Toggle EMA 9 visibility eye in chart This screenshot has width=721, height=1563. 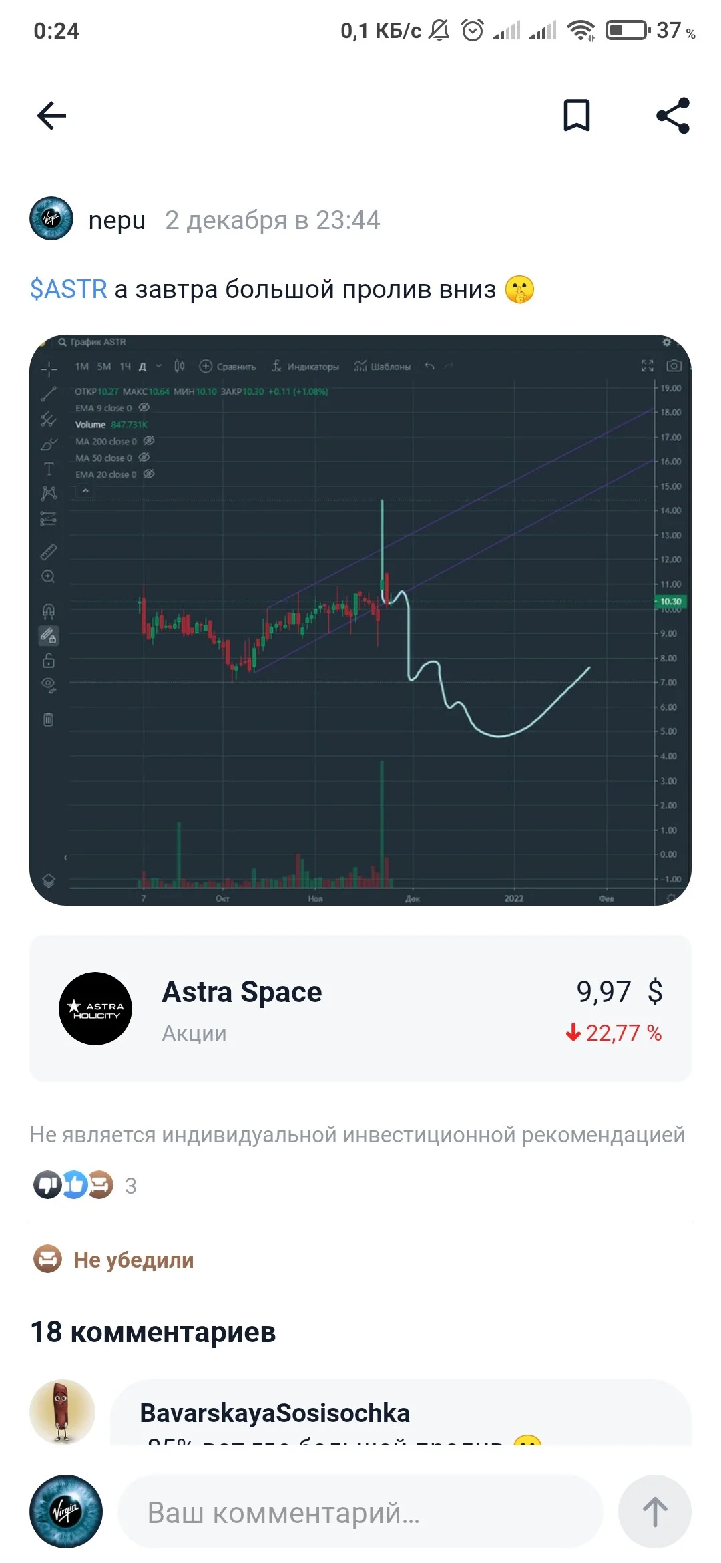pyautogui.click(x=144, y=407)
